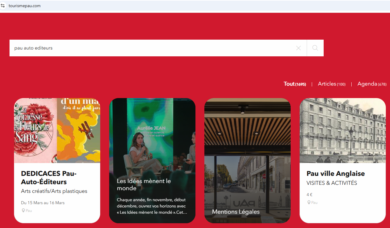Click into the 'pau auto editeurs' search field
Viewport: 390px width, 228px height.
tap(149, 48)
